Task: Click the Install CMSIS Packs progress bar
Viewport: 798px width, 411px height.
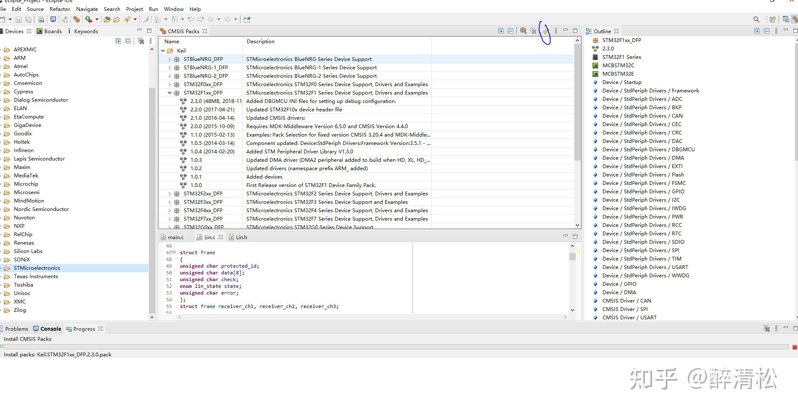Action: point(395,347)
